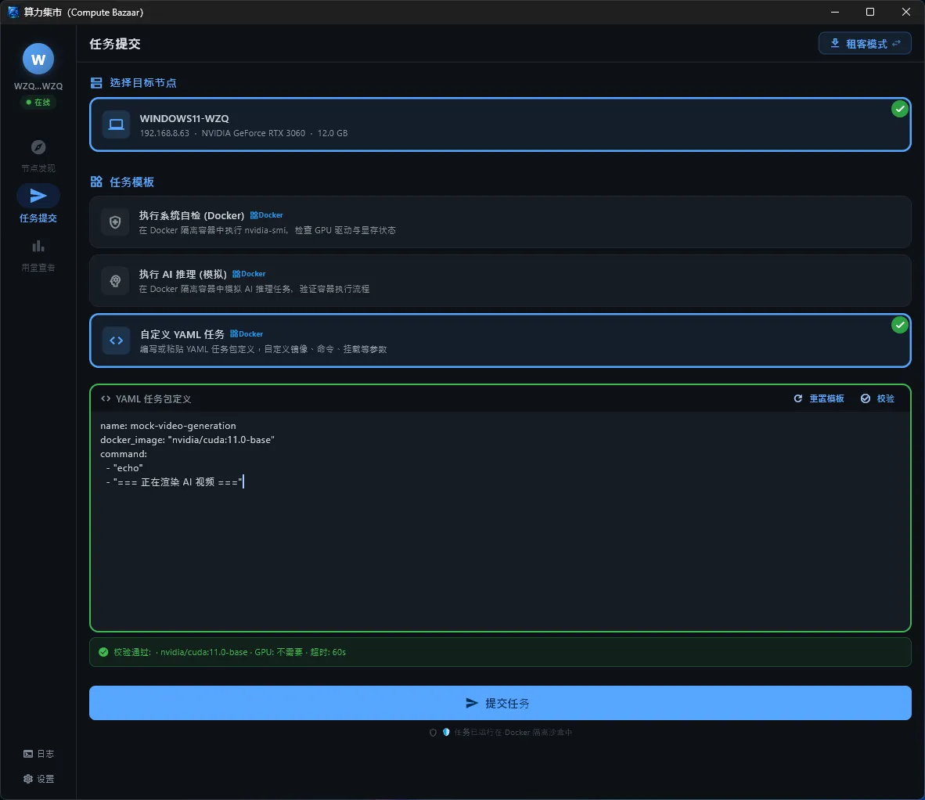Submit with the 提交任务 button

(500, 703)
